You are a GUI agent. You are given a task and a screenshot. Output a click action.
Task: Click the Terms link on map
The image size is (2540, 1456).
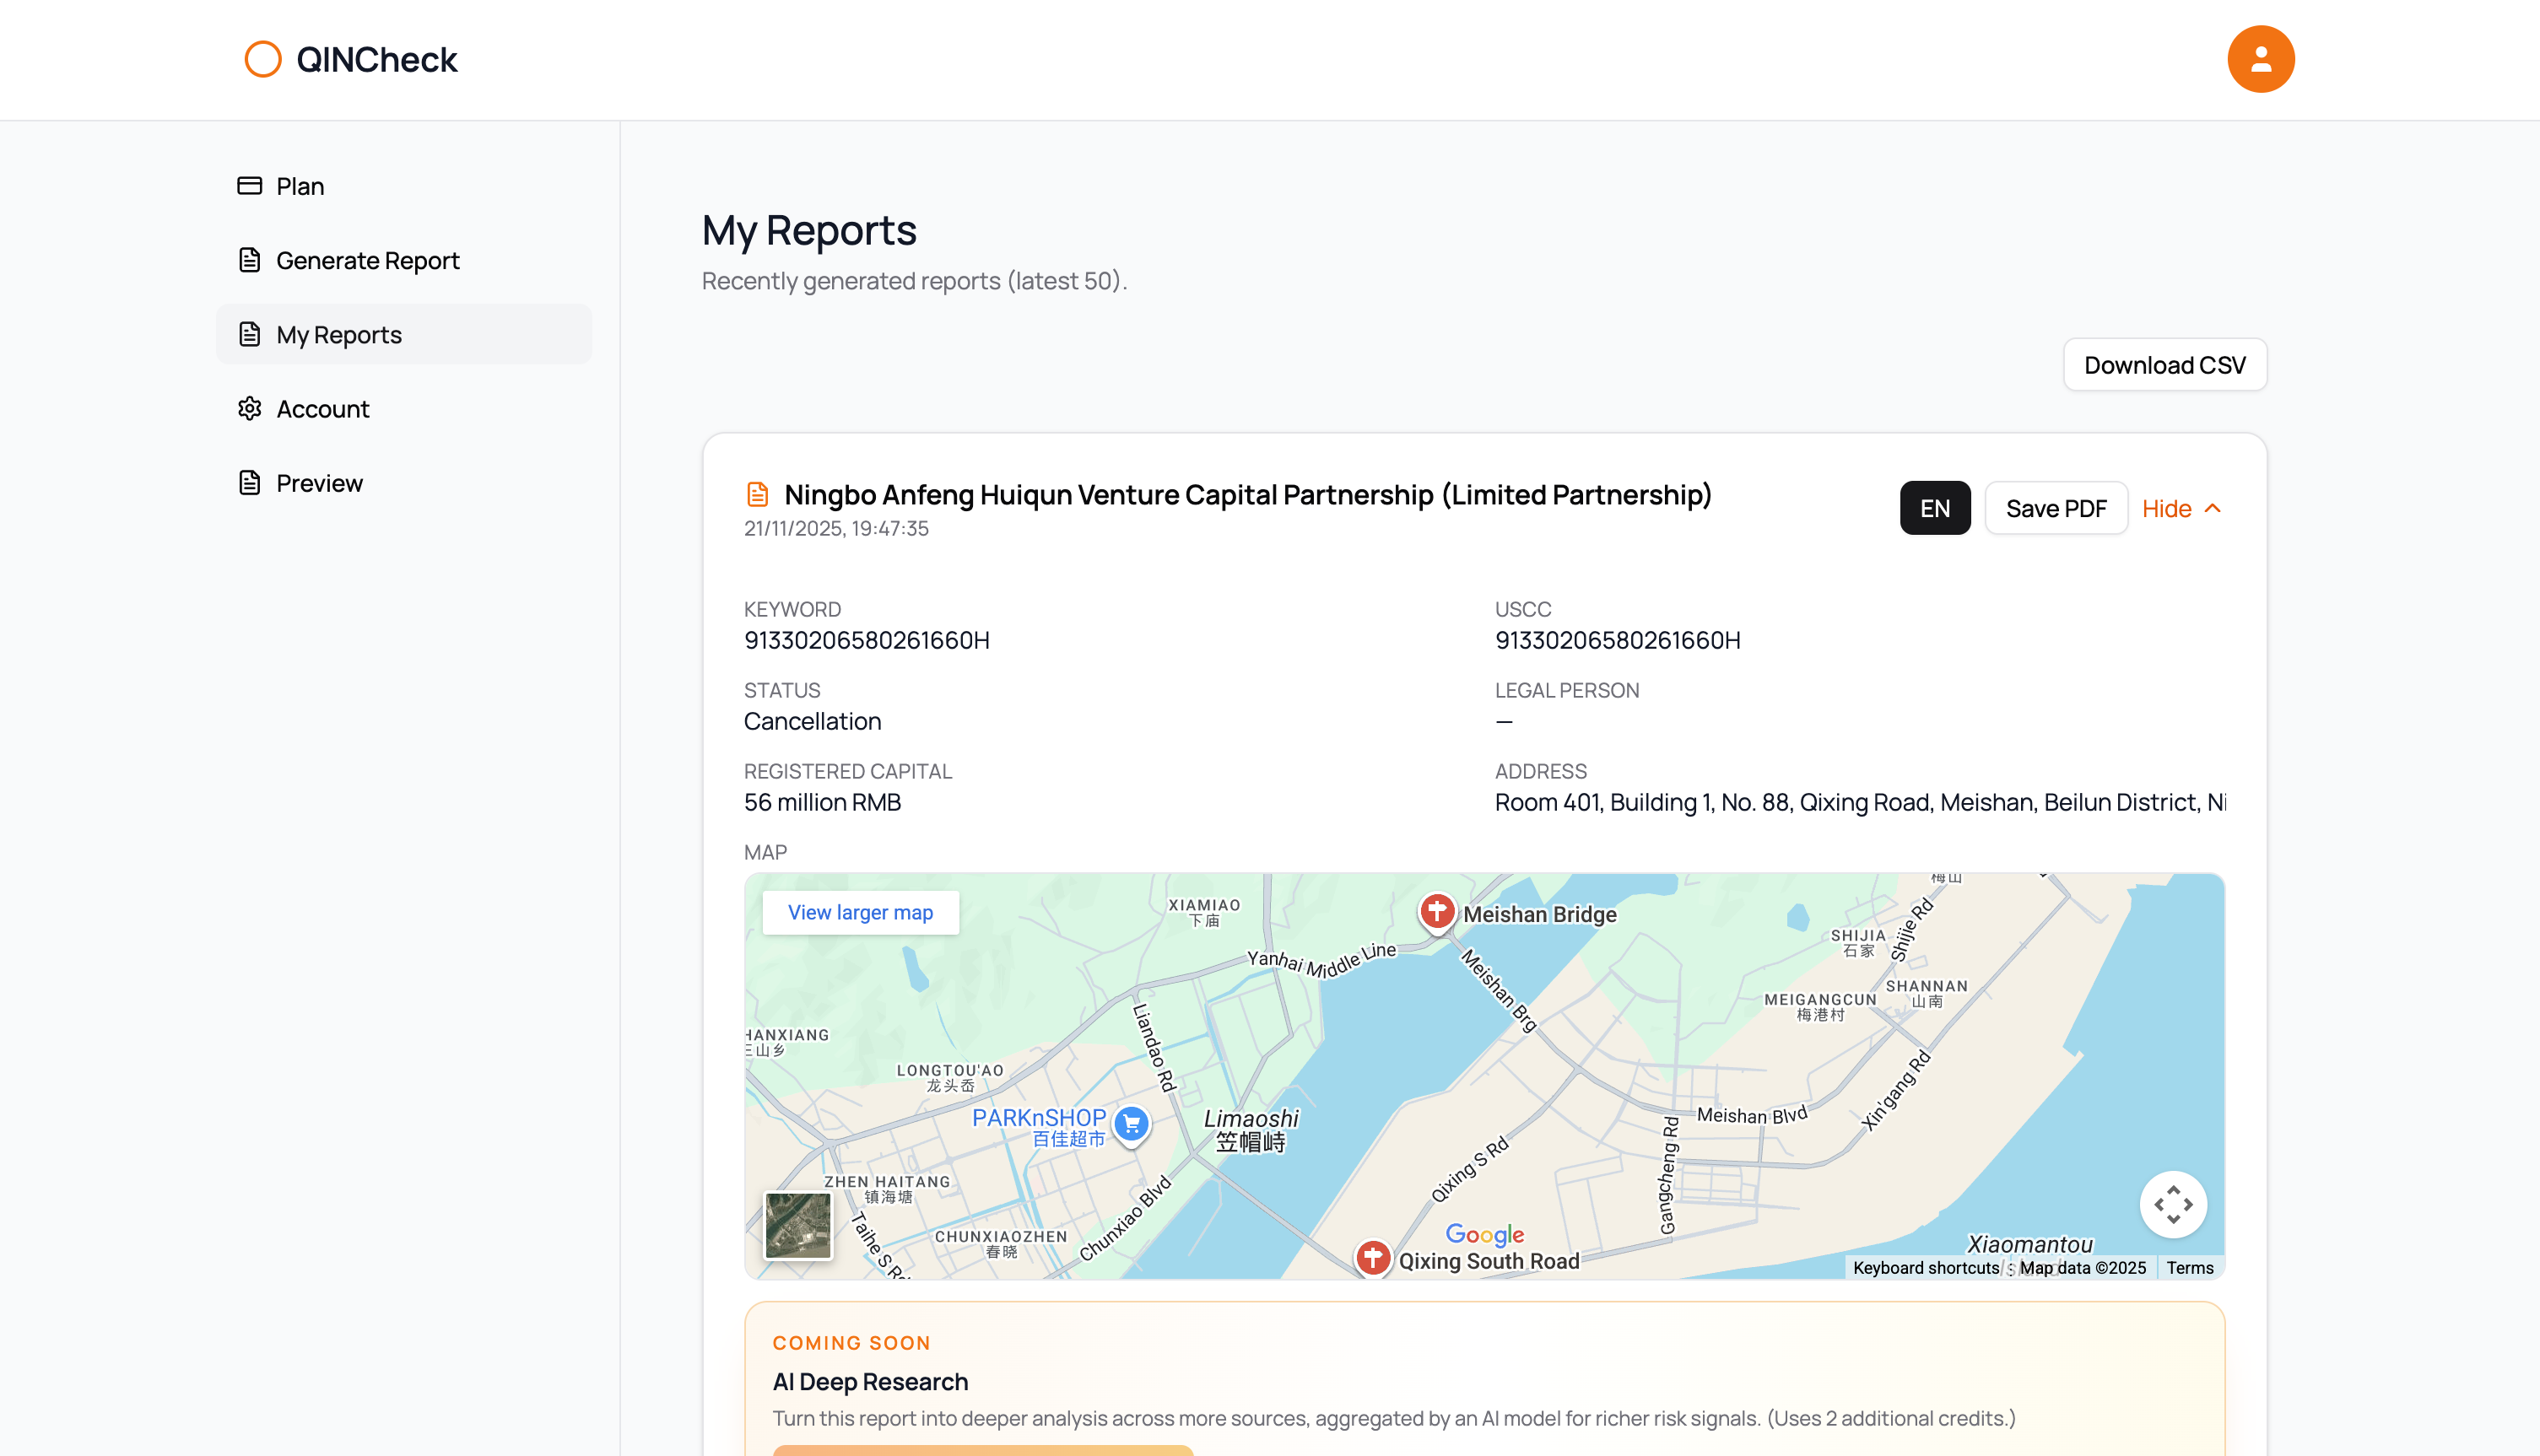2189,1268
